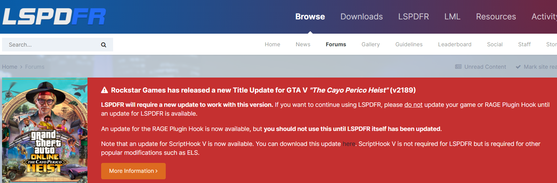Image resolution: width=557 pixels, height=183 pixels.
Task: Click into the Search text field
Action: (51, 45)
